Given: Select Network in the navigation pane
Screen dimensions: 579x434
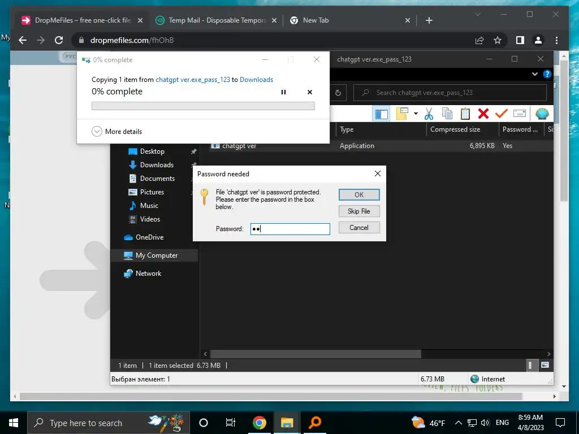Looking at the screenshot, I should (x=148, y=274).
